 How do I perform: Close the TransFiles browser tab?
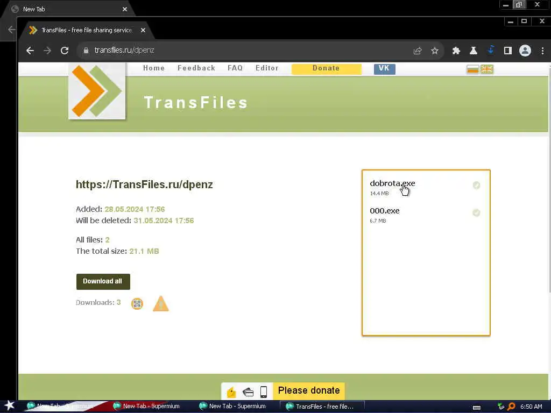pos(143,30)
